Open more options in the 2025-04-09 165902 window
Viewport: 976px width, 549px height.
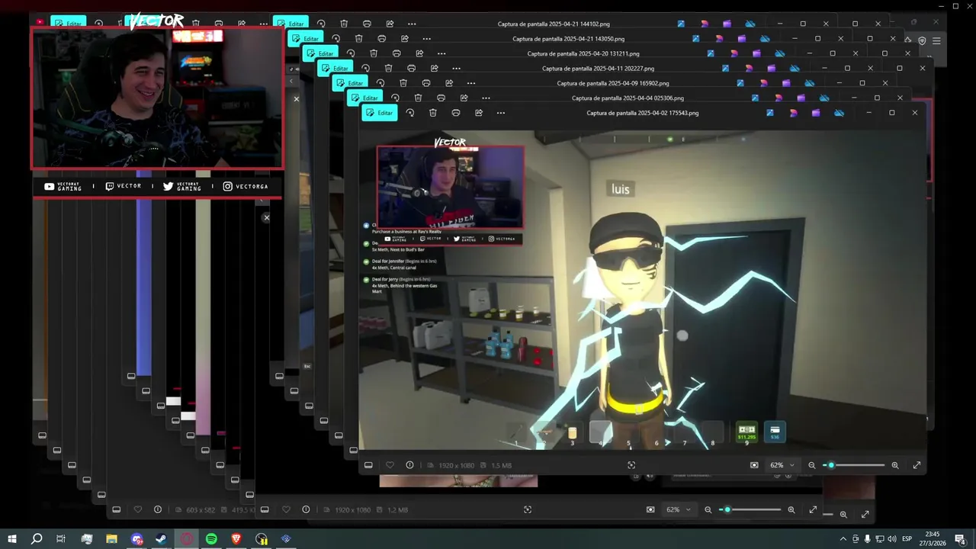pos(471,83)
